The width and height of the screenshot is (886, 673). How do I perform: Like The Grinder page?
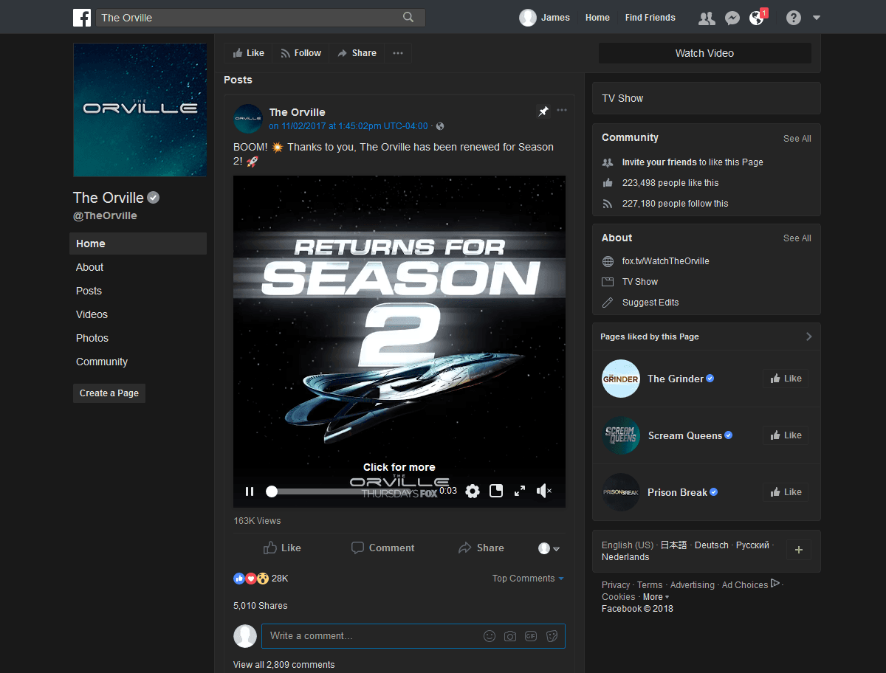point(786,379)
